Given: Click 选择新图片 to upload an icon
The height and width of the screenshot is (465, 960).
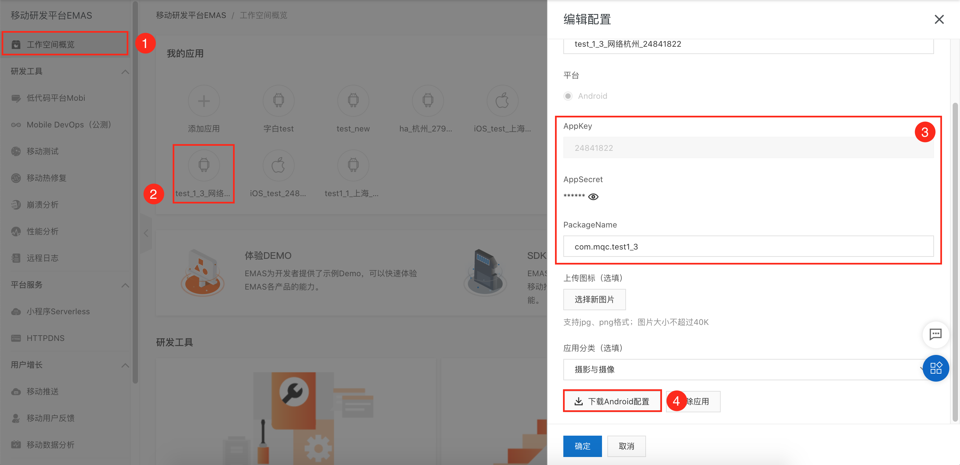Looking at the screenshot, I should coord(594,300).
